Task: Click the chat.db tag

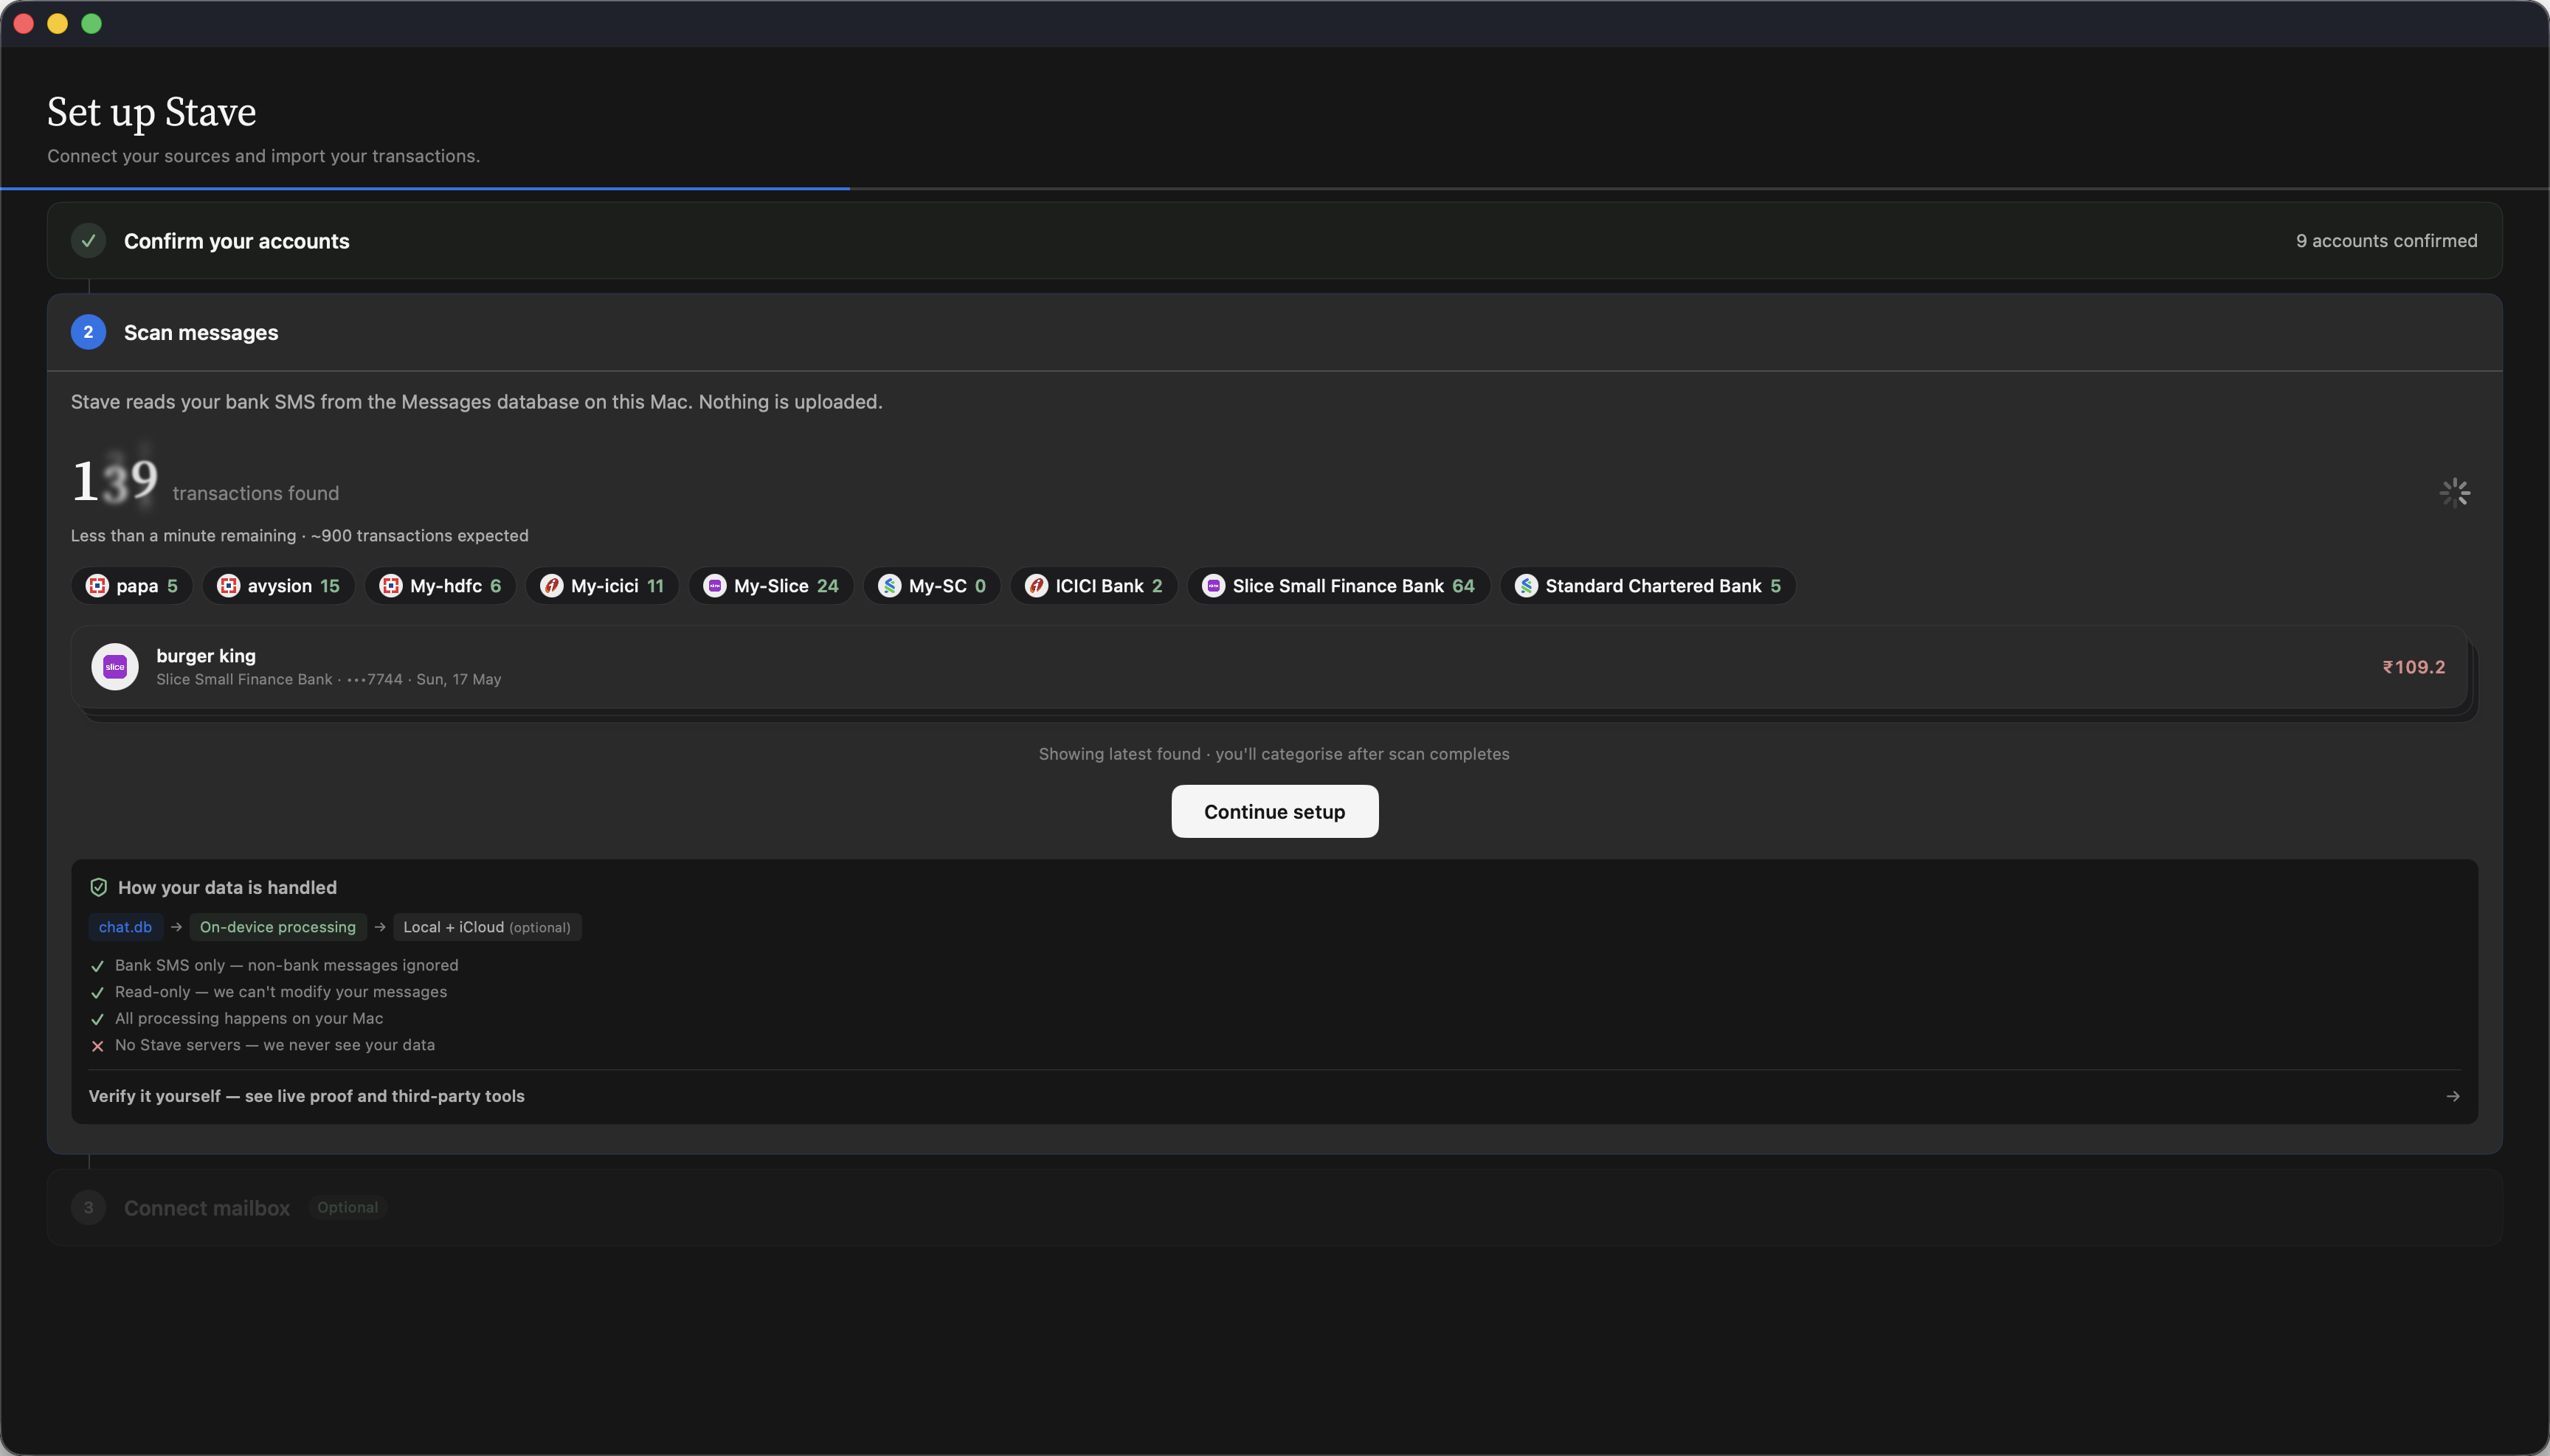Action: [x=125, y=927]
